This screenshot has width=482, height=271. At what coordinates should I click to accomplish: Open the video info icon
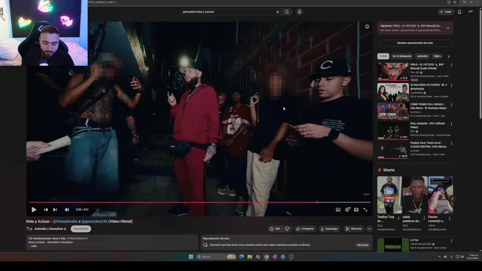[367, 26]
